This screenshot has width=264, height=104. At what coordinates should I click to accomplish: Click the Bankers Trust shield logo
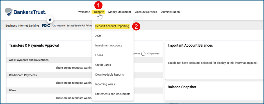tap(8, 12)
